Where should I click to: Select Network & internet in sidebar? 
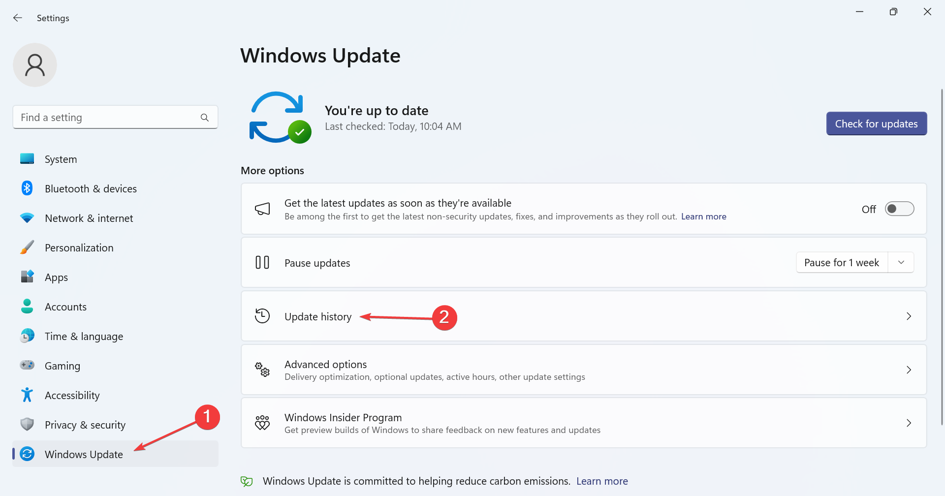(115, 218)
